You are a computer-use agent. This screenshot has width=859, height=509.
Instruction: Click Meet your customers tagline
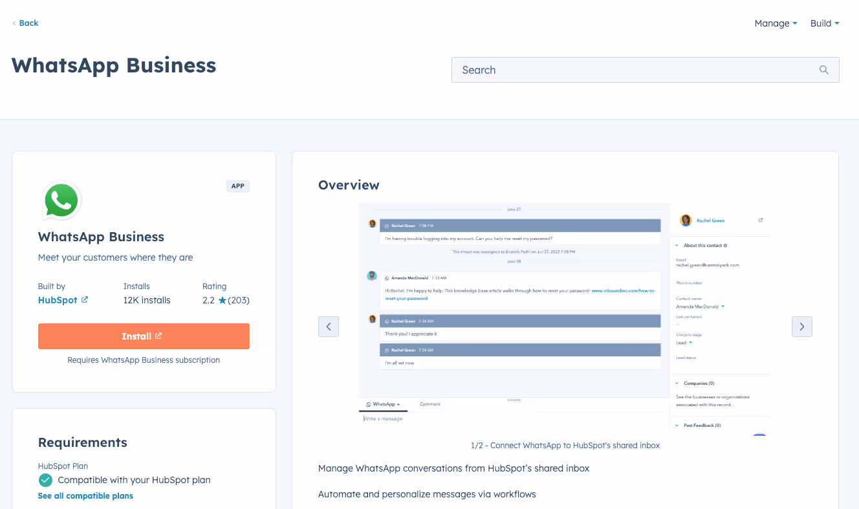116,257
